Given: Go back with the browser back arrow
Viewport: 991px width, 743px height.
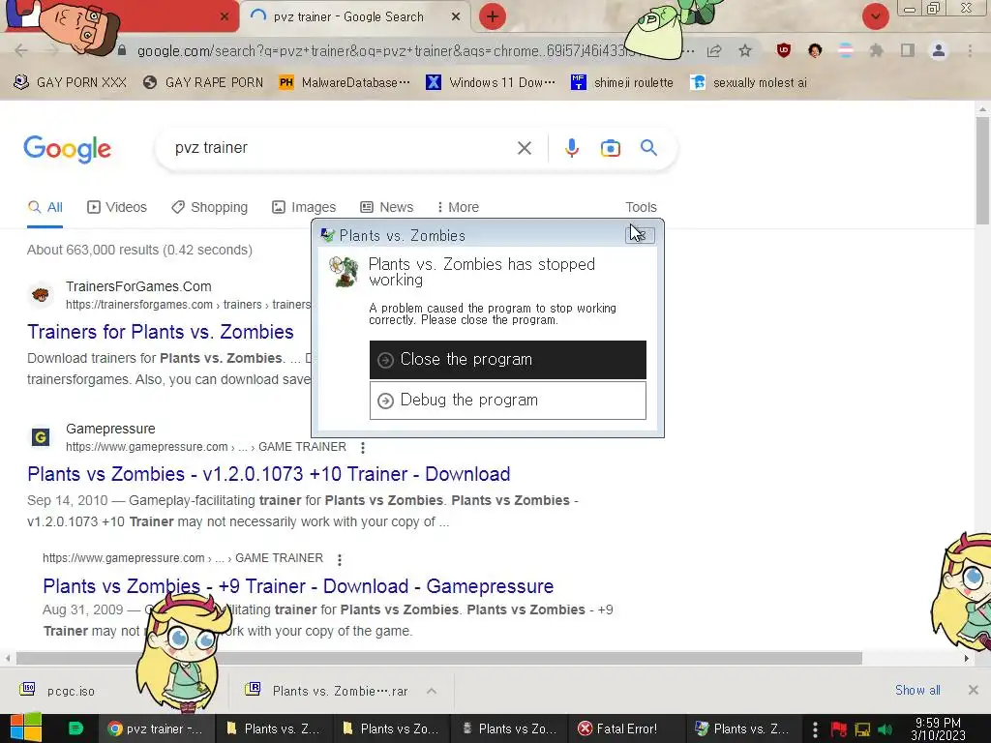Looking at the screenshot, I should click(21, 50).
